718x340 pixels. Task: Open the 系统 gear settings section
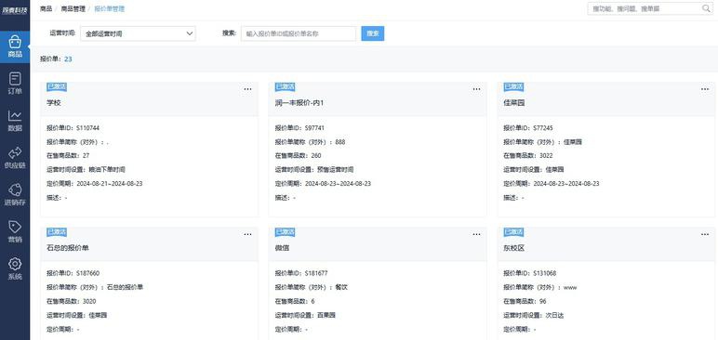coord(15,269)
